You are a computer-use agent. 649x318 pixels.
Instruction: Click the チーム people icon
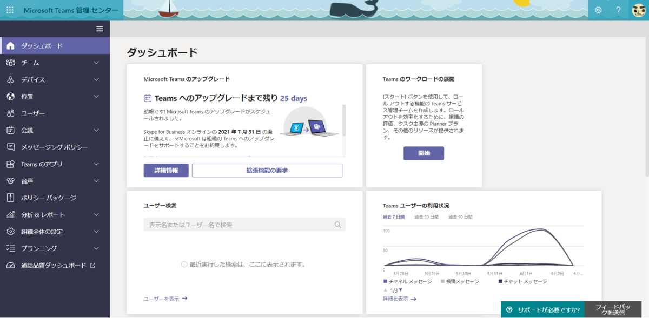pyautogui.click(x=10, y=63)
